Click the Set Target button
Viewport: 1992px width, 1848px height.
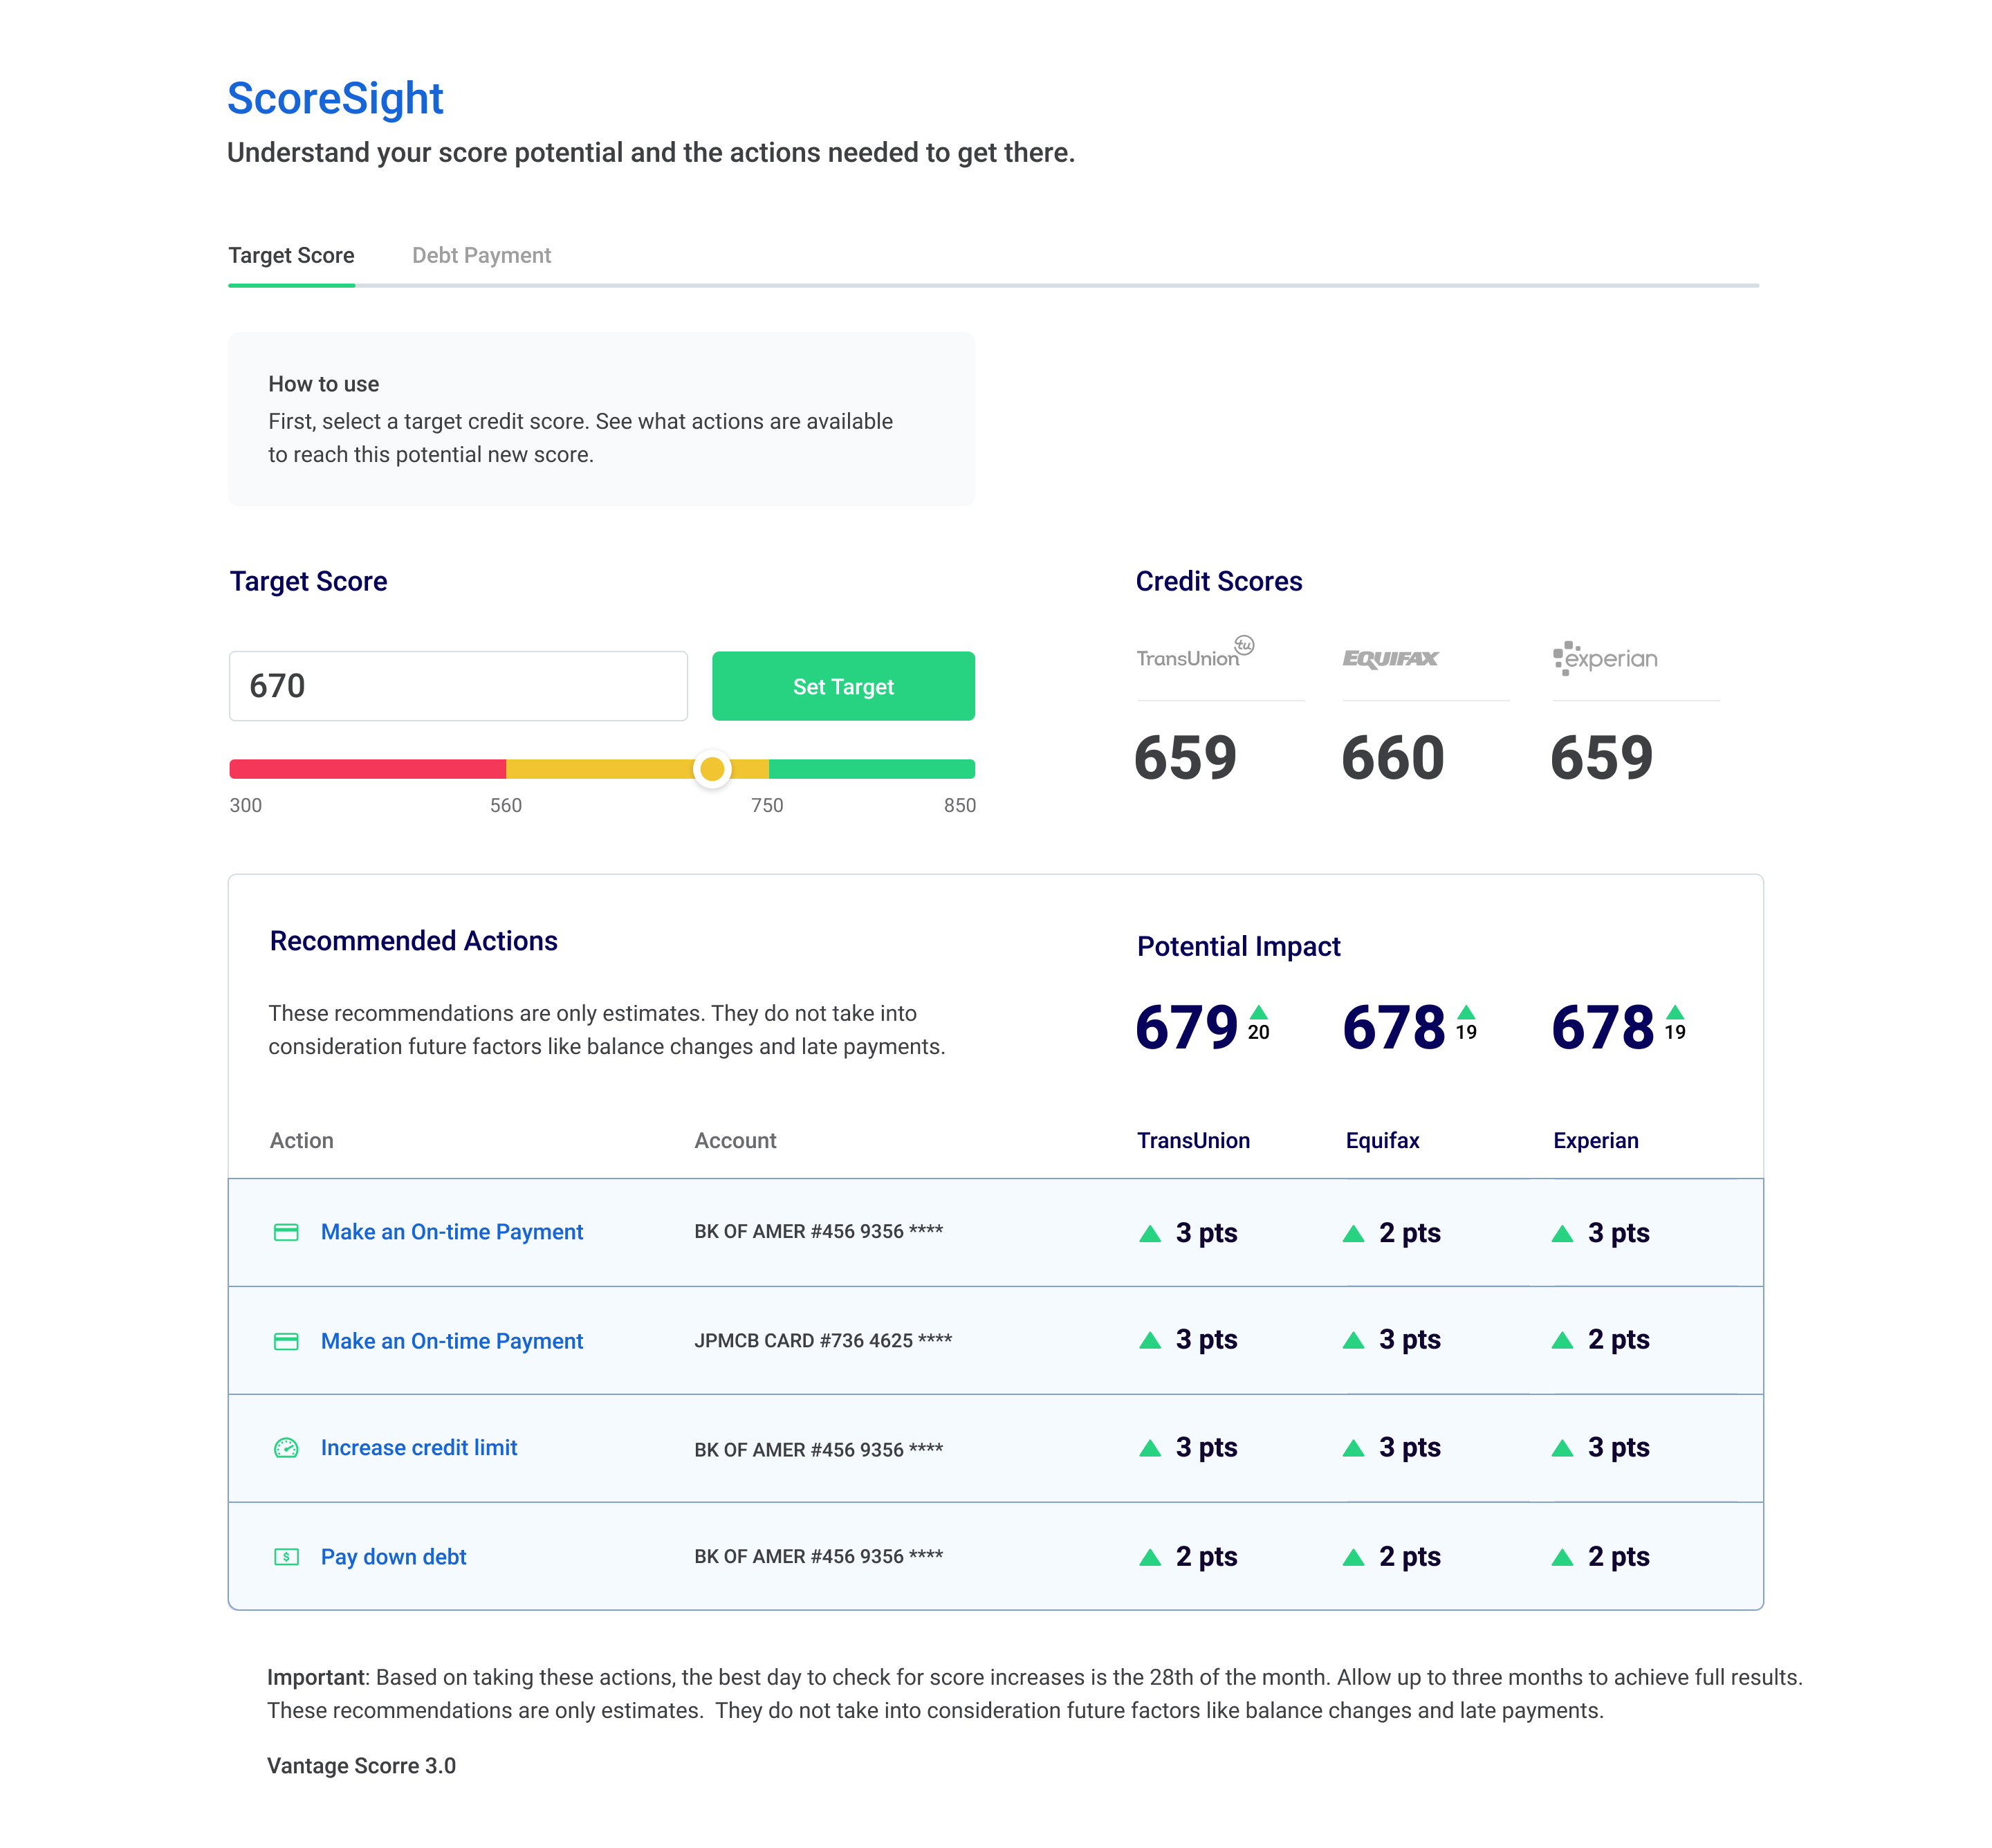(842, 686)
